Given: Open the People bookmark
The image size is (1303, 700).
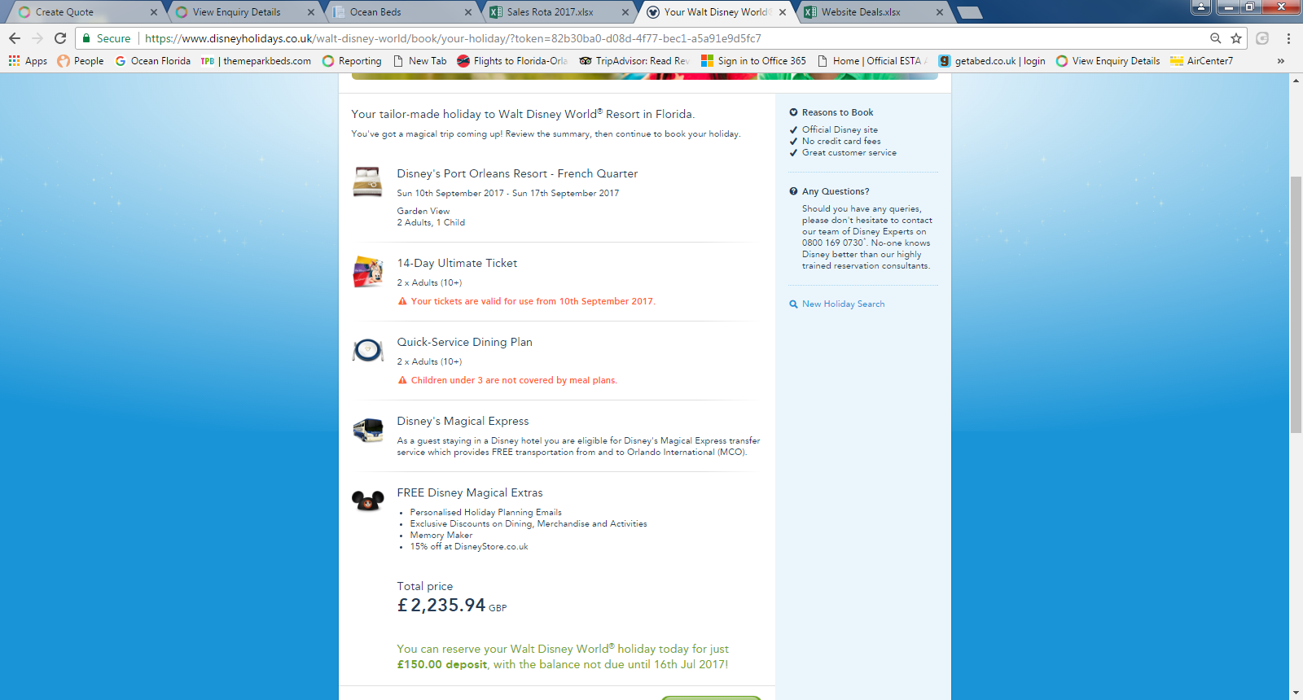Looking at the screenshot, I should [x=81, y=61].
